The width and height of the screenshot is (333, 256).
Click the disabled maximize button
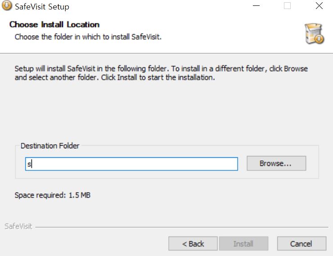point(288,6)
